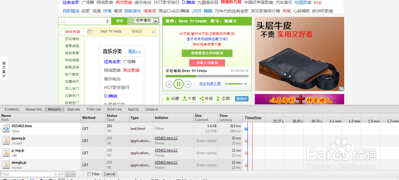Open the 音乐电台 link inside 音乐分类 box
The width and height of the screenshot is (399, 180).
coord(112,79)
